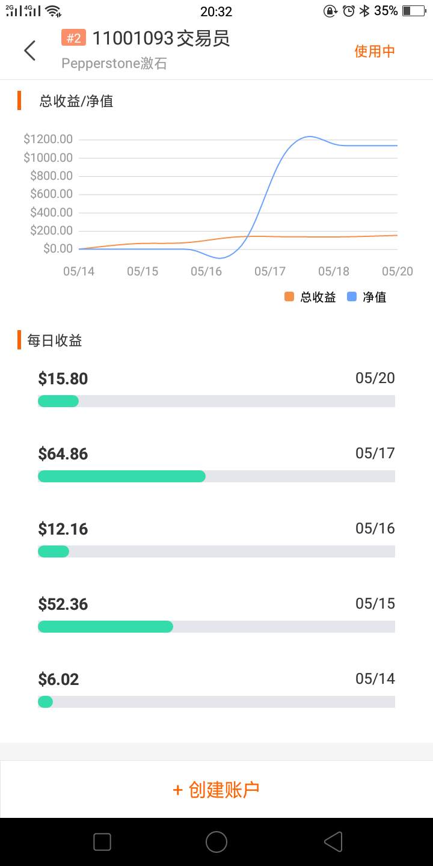The width and height of the screenshot is (433, 866).
Task: Tap the 创建账户 button
Action: point(216,790)
